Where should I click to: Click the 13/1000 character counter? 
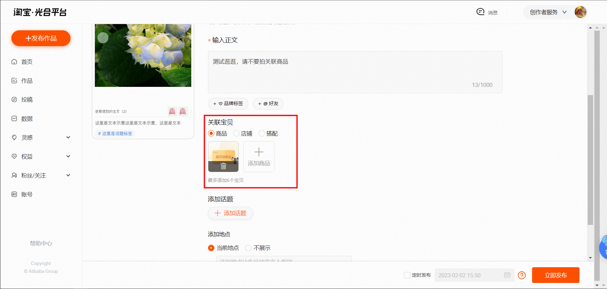click(482, 85)
